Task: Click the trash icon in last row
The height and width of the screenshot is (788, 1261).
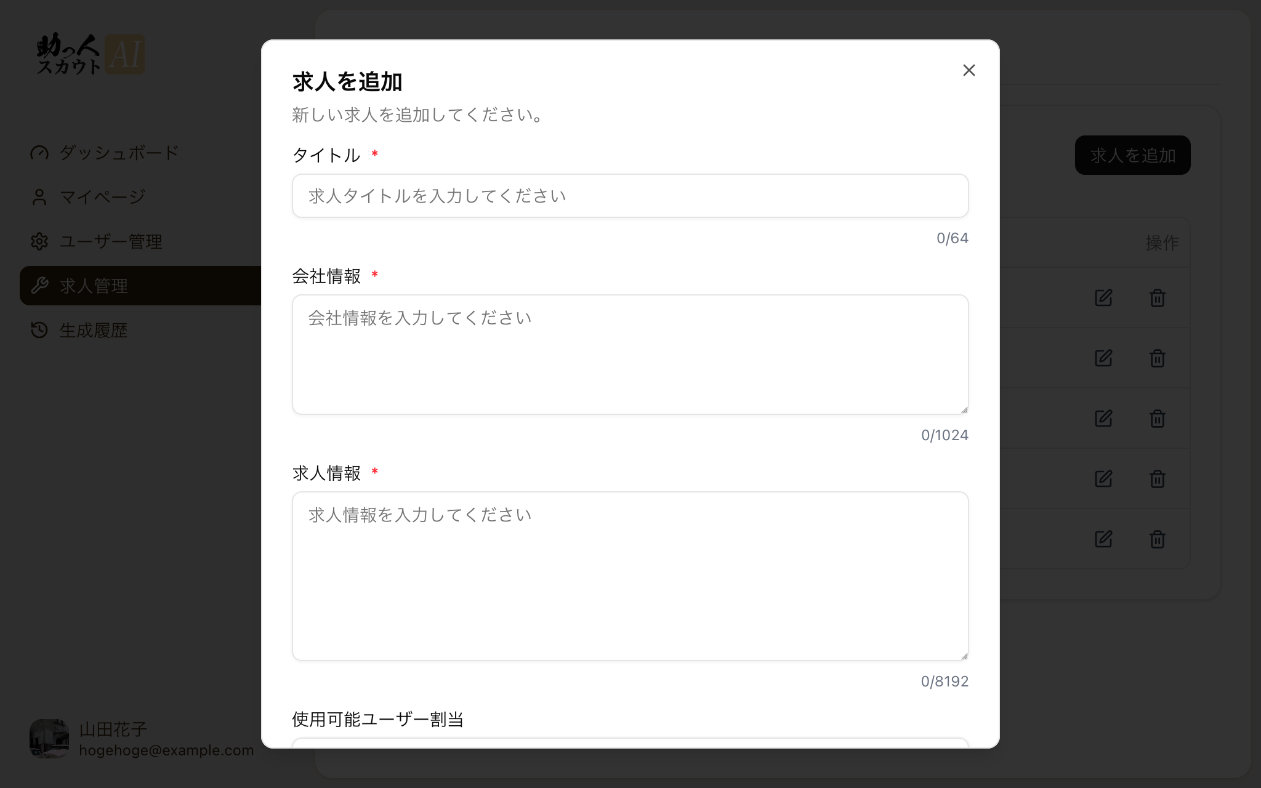Action: [1157, 539]
